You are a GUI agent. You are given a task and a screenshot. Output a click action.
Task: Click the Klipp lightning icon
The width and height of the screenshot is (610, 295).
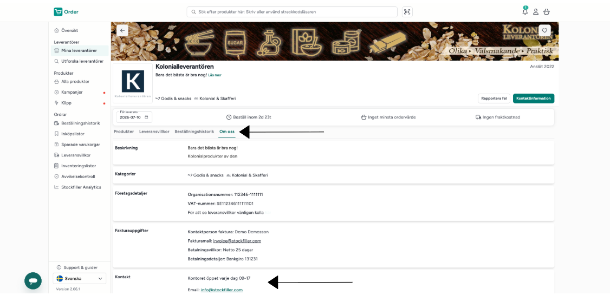pyautogui.click(x=57, y=103)
